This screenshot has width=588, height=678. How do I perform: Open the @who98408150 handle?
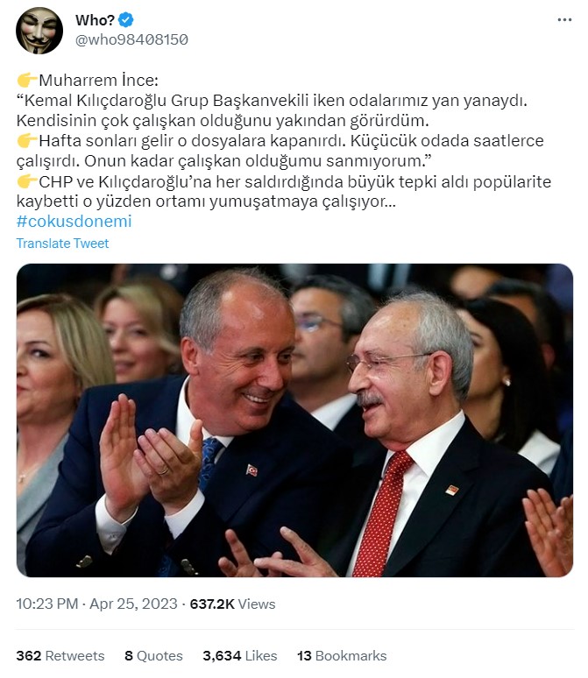(131, 39)
